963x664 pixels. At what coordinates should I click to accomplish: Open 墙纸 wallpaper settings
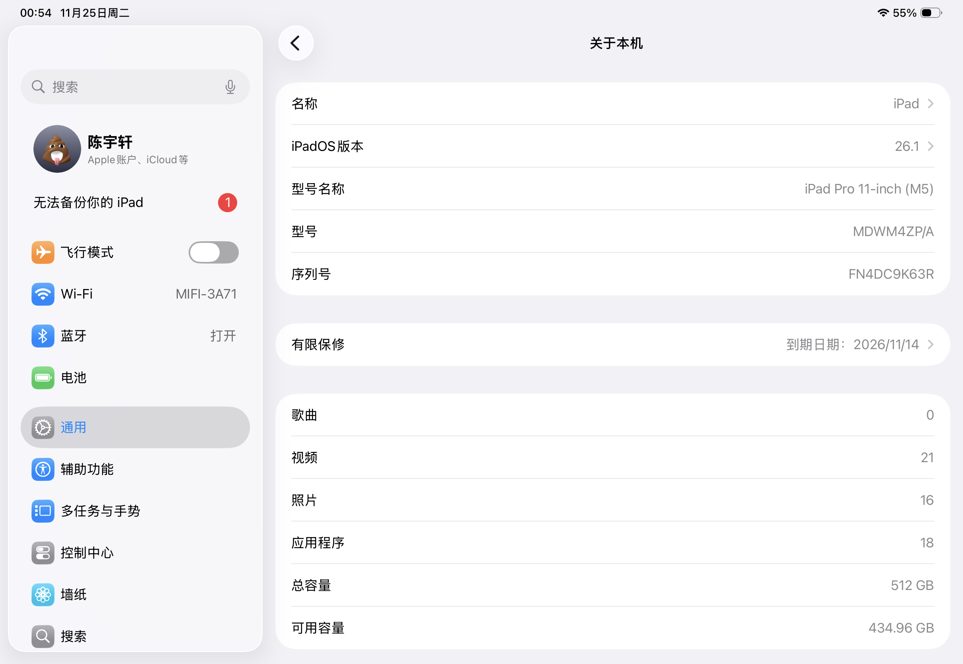(135, 594)
